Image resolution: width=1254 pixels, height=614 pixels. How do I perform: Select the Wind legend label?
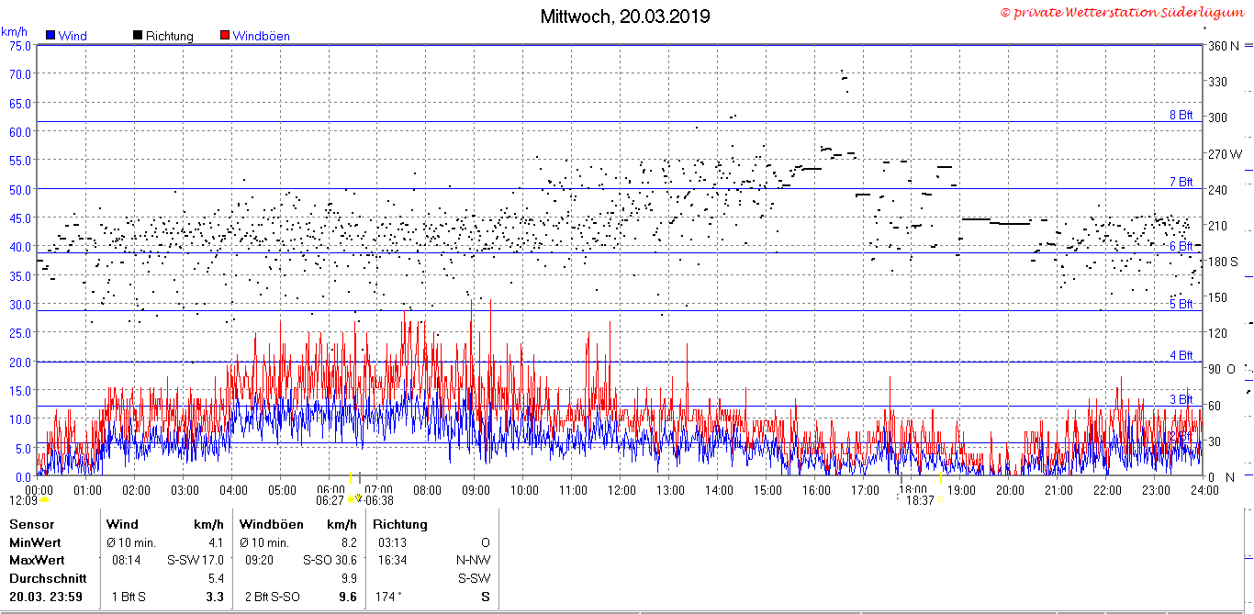pos(73,37)
